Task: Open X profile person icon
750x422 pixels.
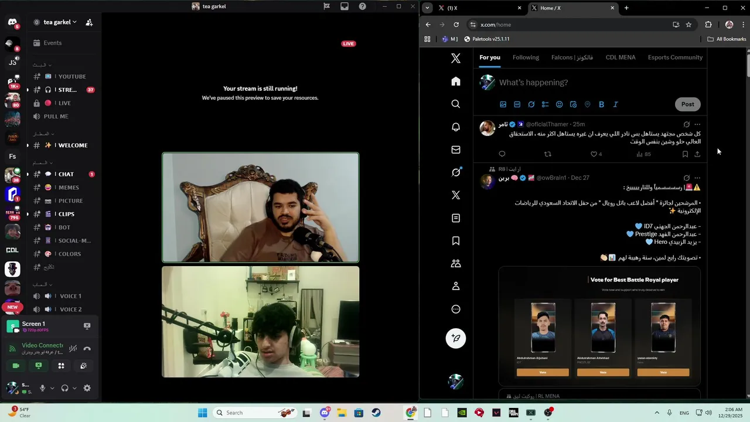Action: tap(456, 287)
